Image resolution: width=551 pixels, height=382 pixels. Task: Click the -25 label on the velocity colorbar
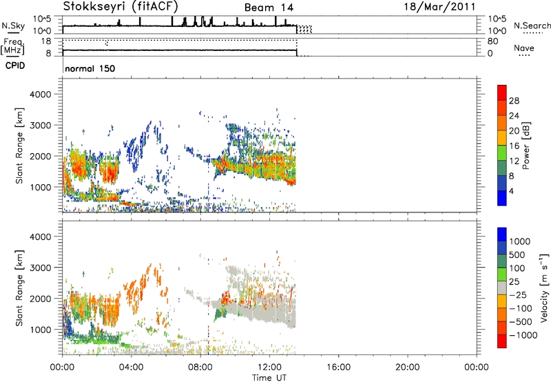click(x=517, y=294)
